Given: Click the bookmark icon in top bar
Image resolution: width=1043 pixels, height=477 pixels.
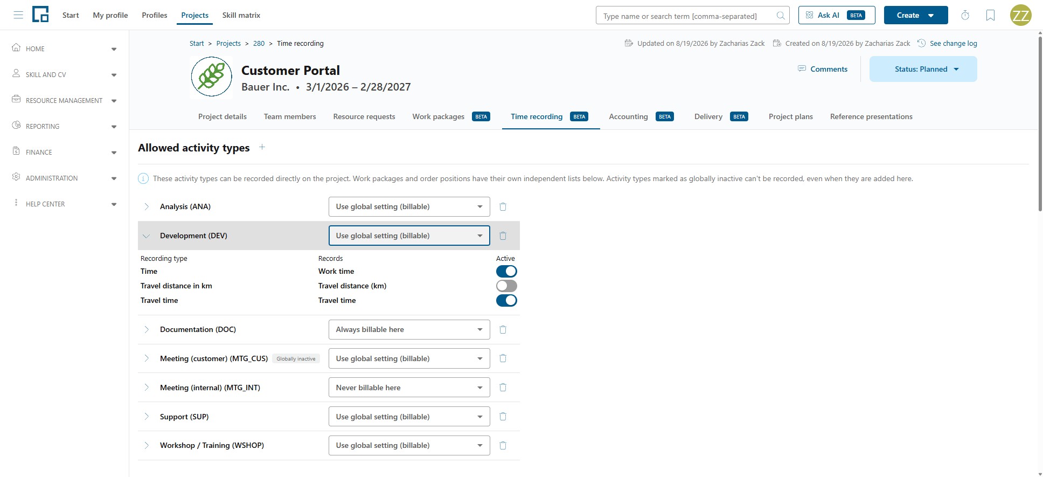Looking at the screenshot, I should point(990,16).
